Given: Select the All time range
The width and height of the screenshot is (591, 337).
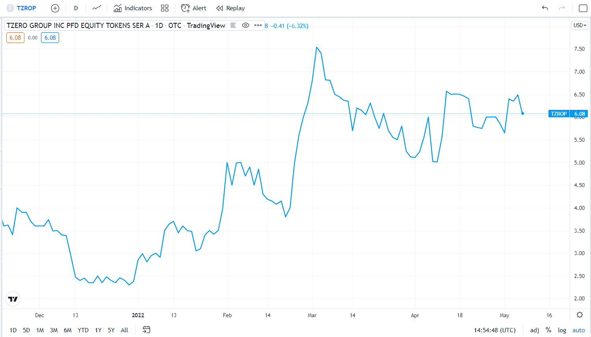Looking at the screenshot, I should coord(125,330).
